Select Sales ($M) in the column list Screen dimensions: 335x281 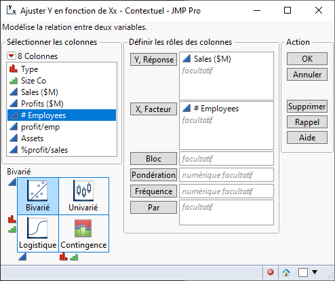point(62,92)
